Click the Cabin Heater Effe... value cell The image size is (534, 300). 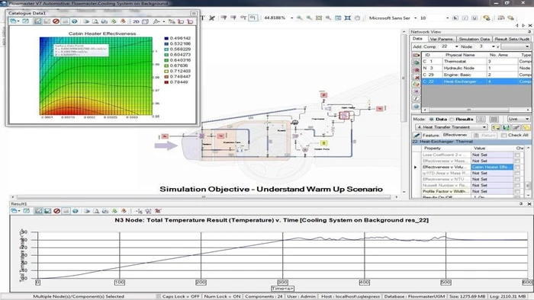click(x=492, y=168)
